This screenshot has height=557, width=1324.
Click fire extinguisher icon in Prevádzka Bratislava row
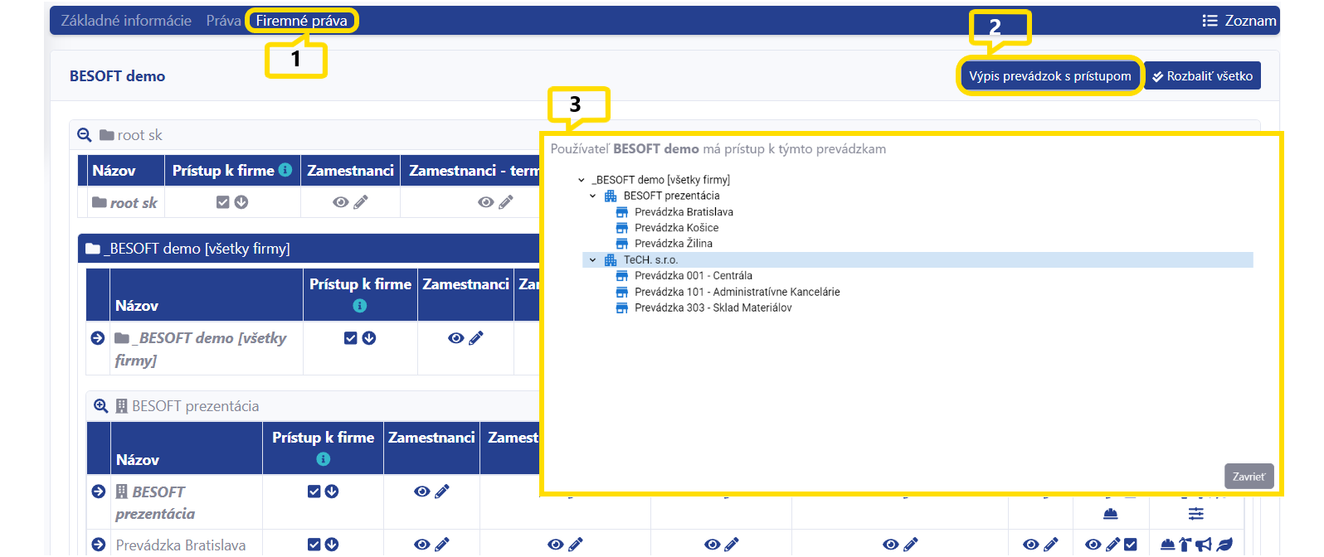[x=1185, y=544]
